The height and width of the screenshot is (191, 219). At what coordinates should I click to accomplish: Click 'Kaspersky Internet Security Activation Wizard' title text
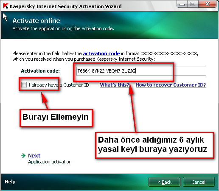(x=66, y=6)
